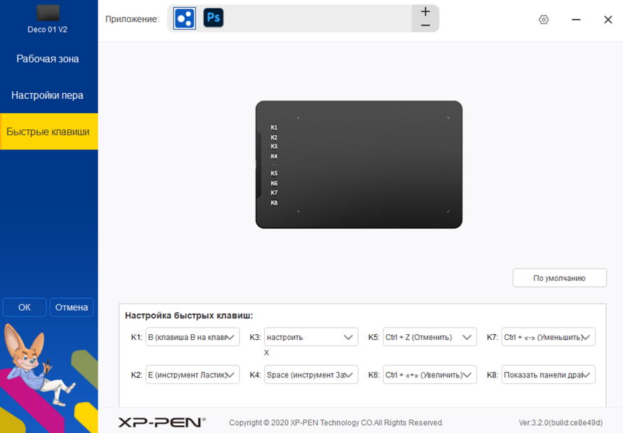Select the default all-applications profile icon
The height and width of the screenshot is (433, 623).
tap(185, 18)
